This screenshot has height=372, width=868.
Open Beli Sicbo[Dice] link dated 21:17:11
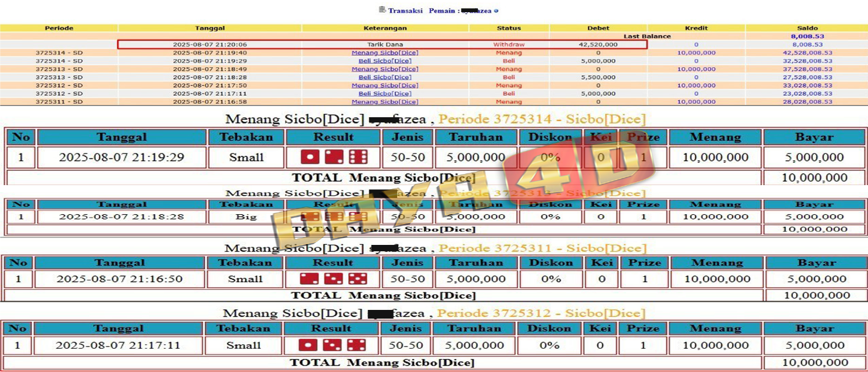point(384,93)
